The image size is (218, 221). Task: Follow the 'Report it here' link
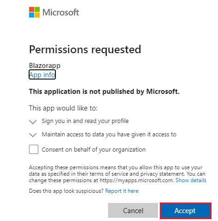(x=122, y=191)
